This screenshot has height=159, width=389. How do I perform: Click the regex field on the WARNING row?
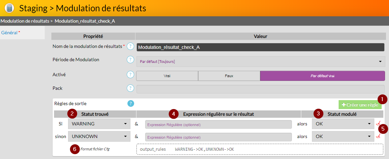click(219, 124)
